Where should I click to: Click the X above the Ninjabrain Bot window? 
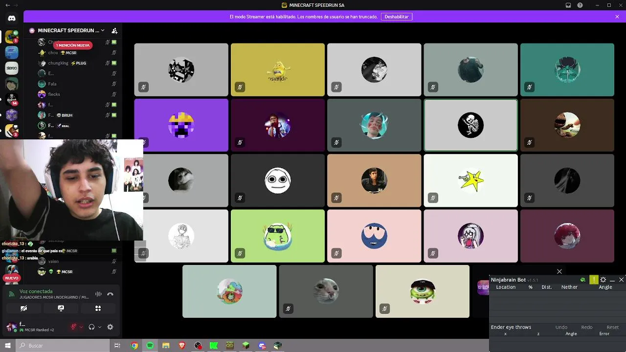point(559,271)
